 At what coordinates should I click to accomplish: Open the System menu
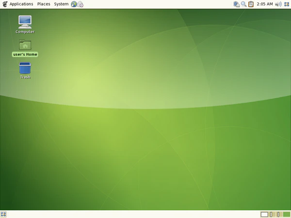point(61,4)
